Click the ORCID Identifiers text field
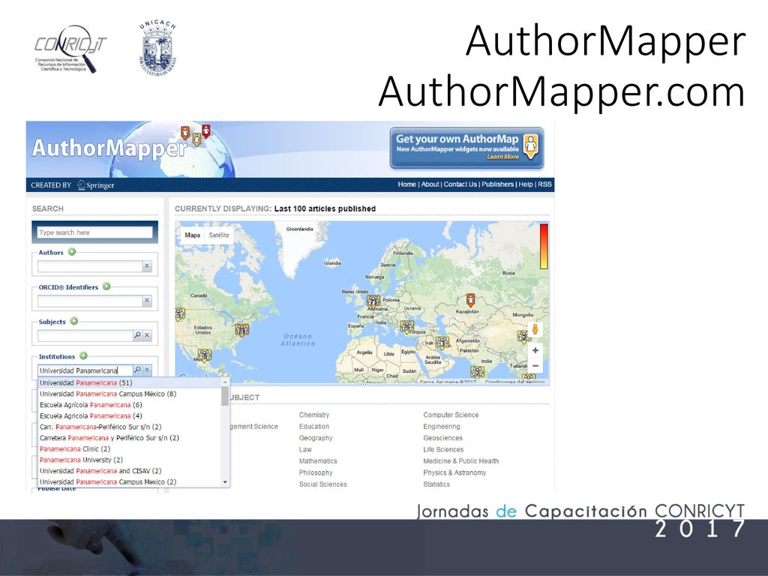This screenshot has height=576, width=768. point(90,301)
